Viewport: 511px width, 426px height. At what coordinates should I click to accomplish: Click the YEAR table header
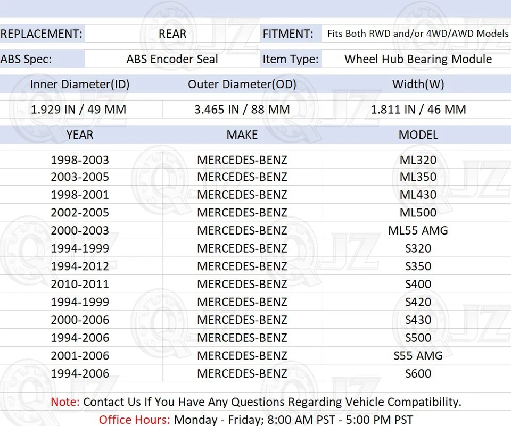click(x=80, y=135)
